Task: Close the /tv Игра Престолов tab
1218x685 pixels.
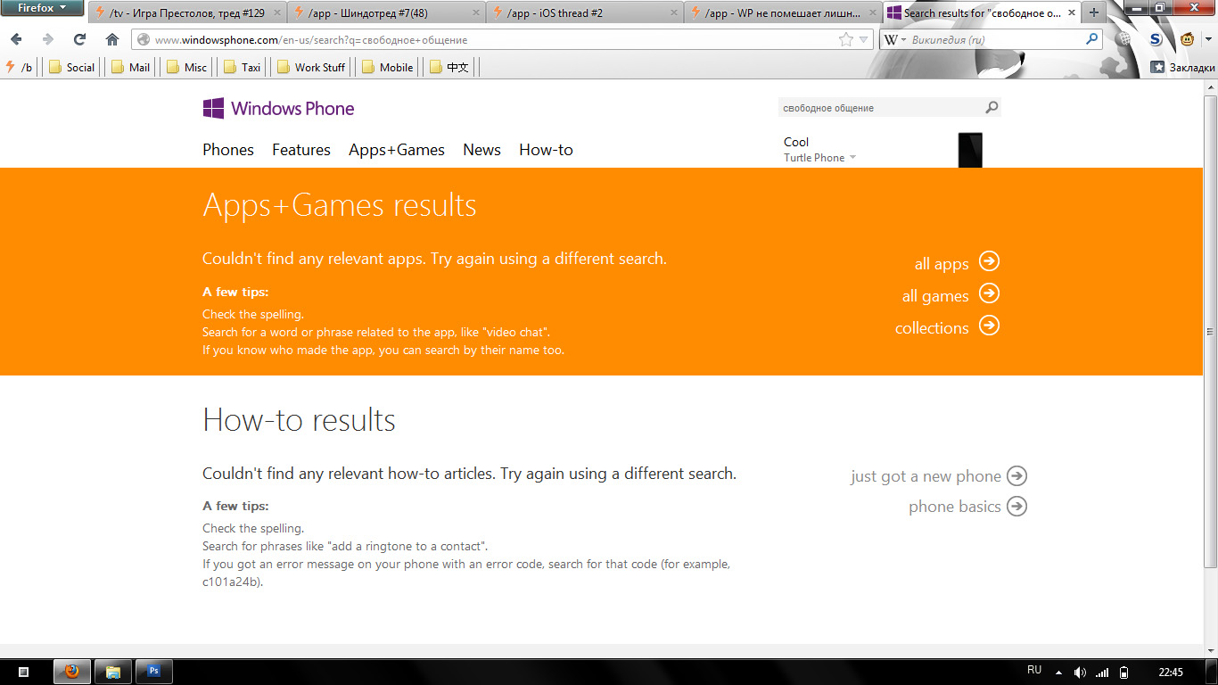Action: coord(276,13)
